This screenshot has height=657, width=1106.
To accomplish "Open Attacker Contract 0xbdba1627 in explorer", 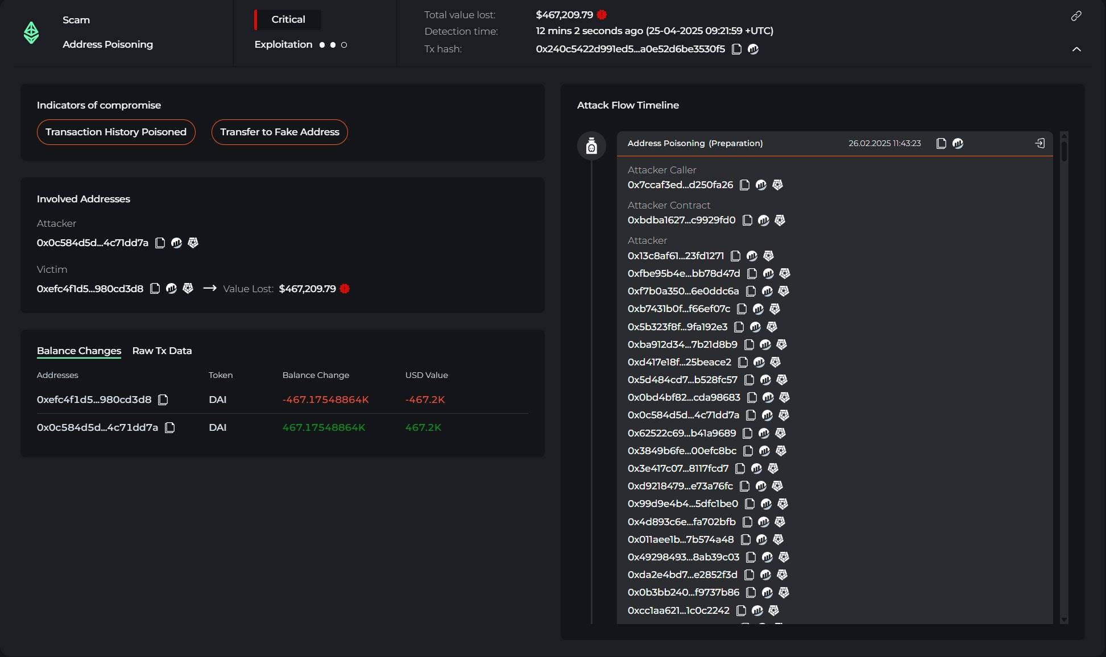I will tap(764, 220).
